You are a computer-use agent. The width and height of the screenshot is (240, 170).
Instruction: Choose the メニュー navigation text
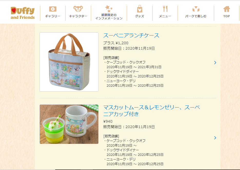click(x=165, y=16)
